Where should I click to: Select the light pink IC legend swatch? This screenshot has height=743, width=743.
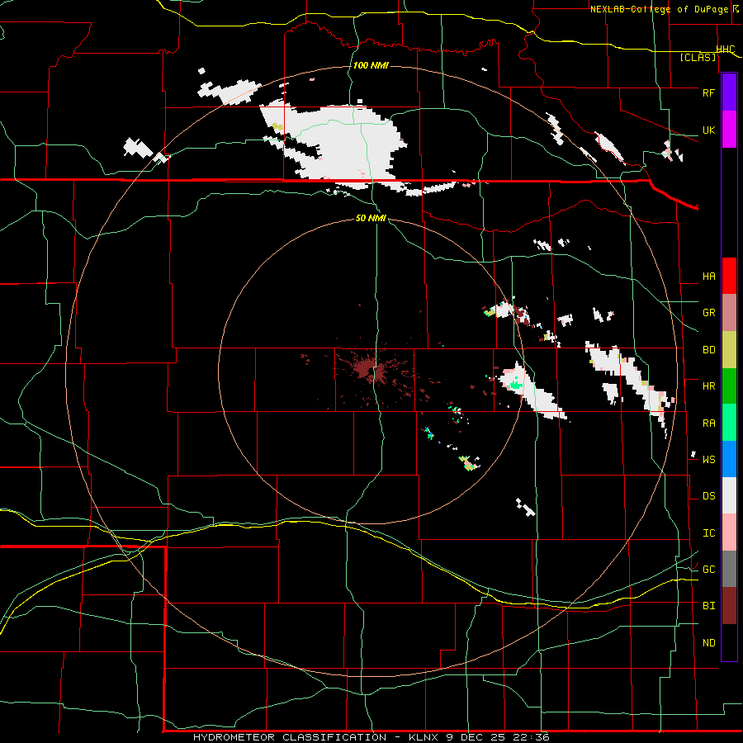(729, 532)
